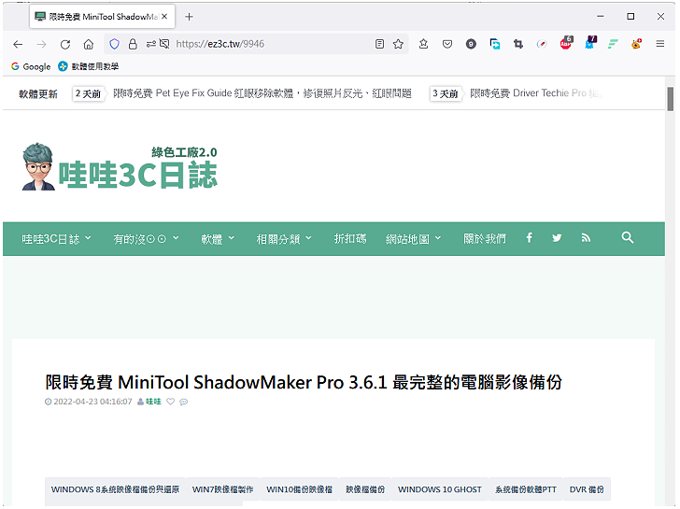Screen dimensions: 680x509
Task: Show site security padlock info
Action: tap(133, 44)
